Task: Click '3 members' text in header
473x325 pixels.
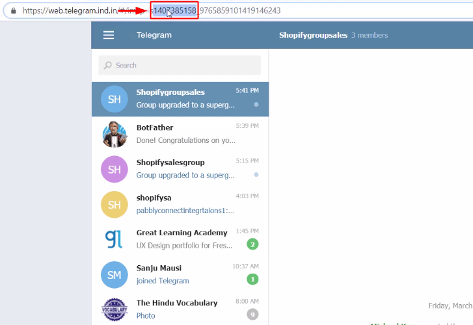Action: point(370,35)
